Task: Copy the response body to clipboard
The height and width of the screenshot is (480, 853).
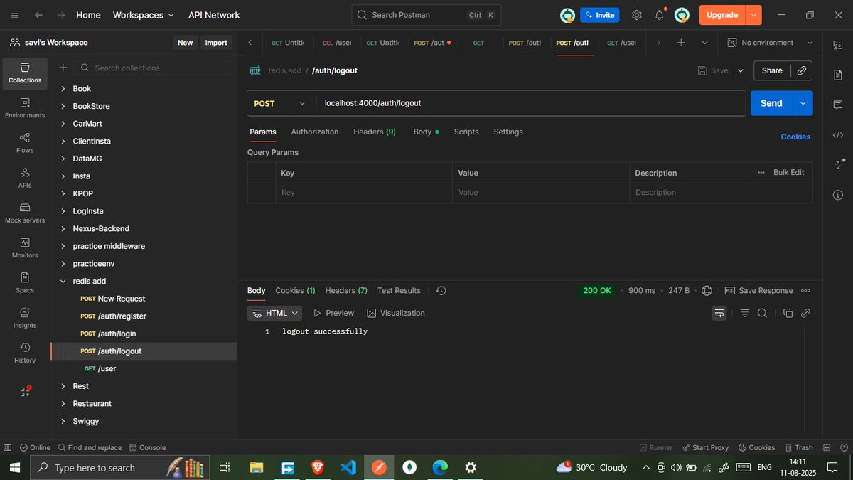Action: pos(788,313)
